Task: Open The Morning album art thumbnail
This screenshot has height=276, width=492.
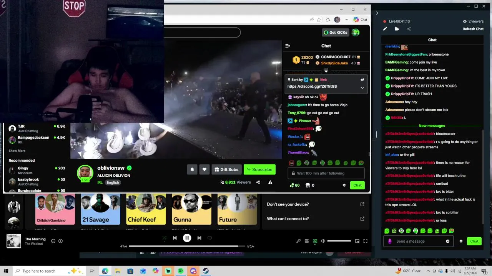Action: tap(14, 241)
